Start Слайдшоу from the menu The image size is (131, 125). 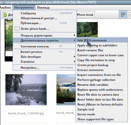[x=45, y=13]
